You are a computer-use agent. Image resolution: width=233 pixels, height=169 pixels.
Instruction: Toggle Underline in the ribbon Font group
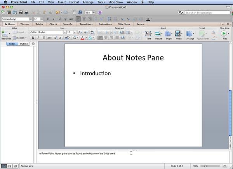[x=44, y=38]
